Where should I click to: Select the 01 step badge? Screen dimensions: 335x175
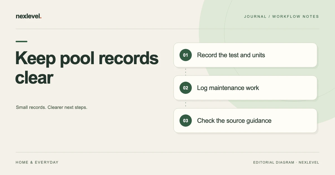click(x=186, y=55)
